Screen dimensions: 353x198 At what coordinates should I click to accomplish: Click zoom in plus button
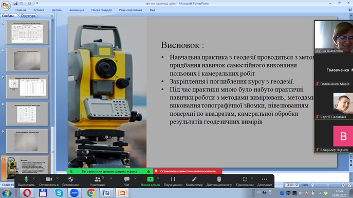(343, 185)
